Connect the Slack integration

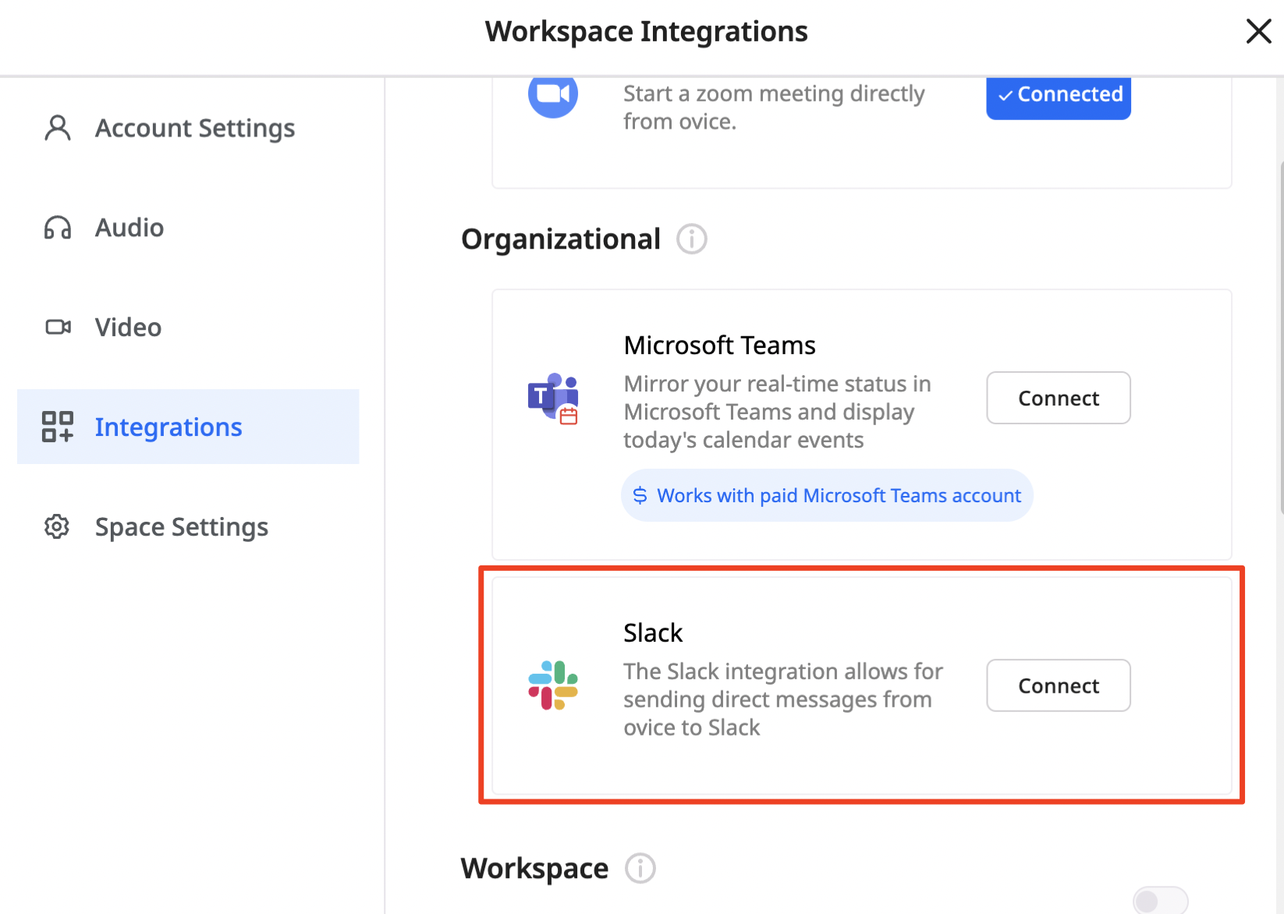coord(1059,685)
